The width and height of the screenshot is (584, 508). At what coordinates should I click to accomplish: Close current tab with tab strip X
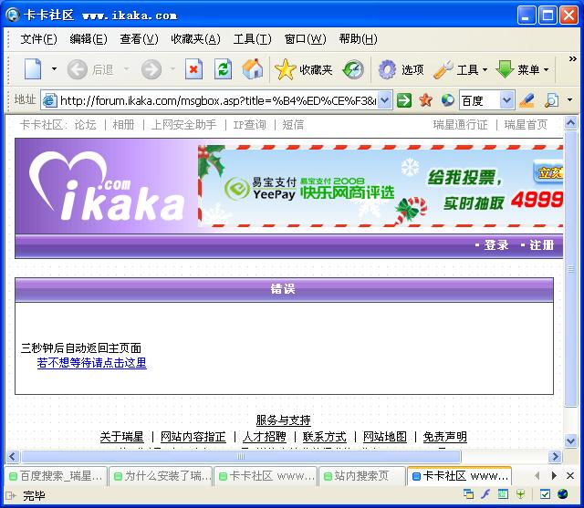[x=570, y=475]
